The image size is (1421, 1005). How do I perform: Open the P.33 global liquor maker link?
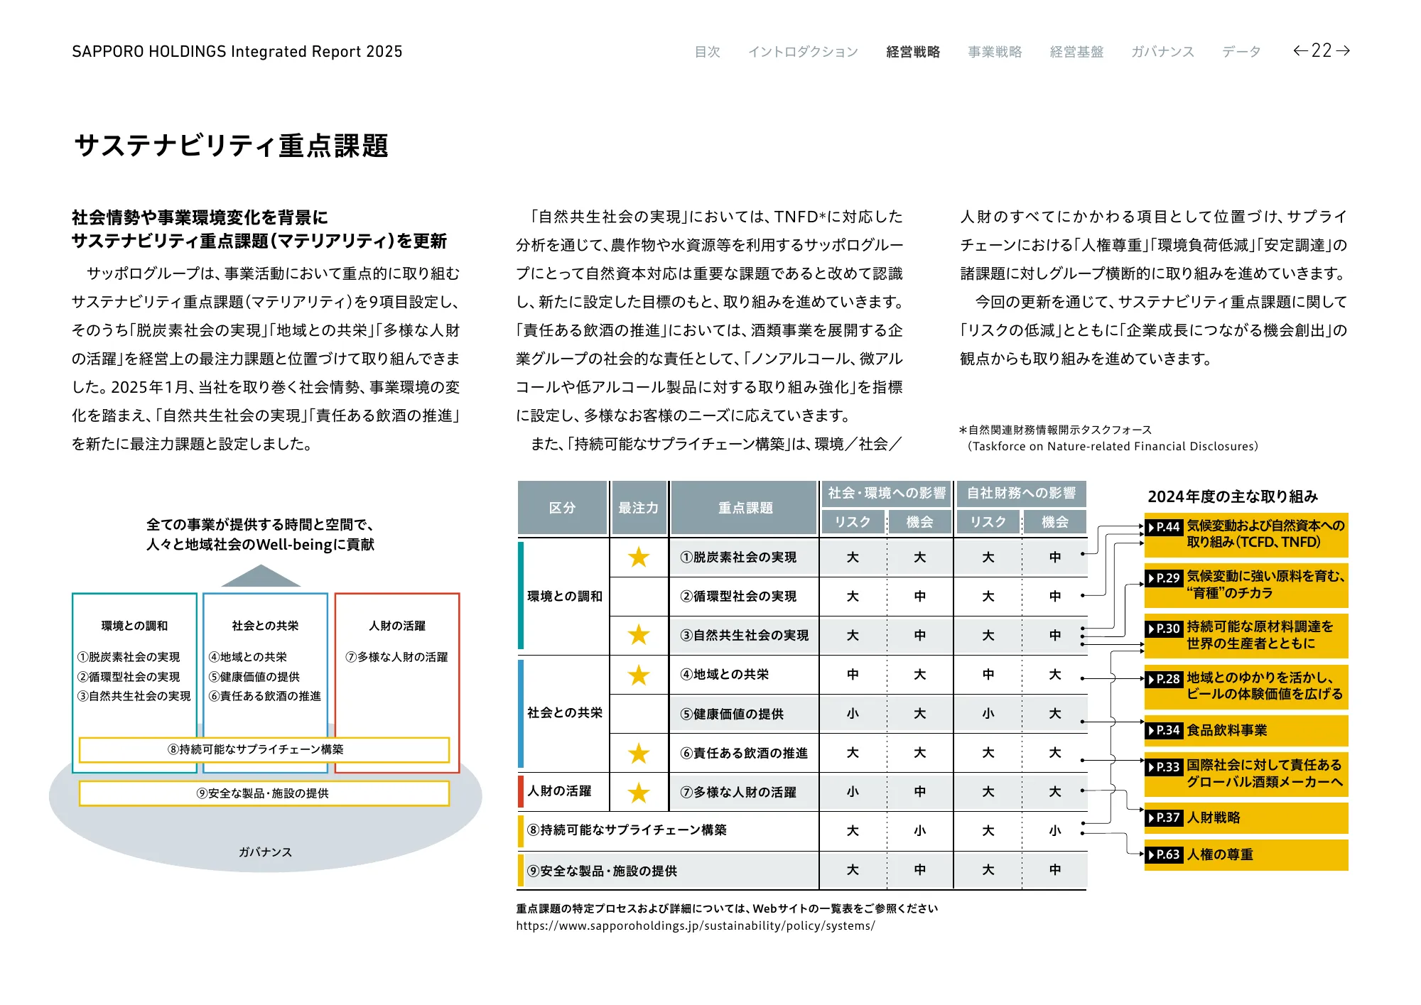coord(1246,773)
